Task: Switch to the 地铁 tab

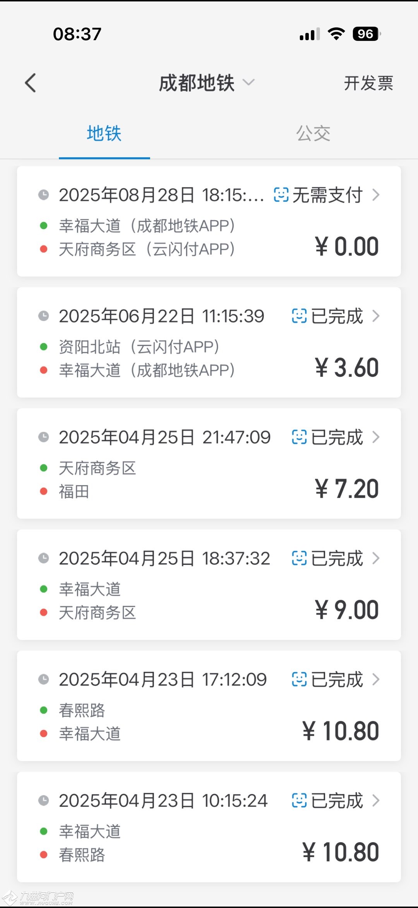Action: pos(104,134)
